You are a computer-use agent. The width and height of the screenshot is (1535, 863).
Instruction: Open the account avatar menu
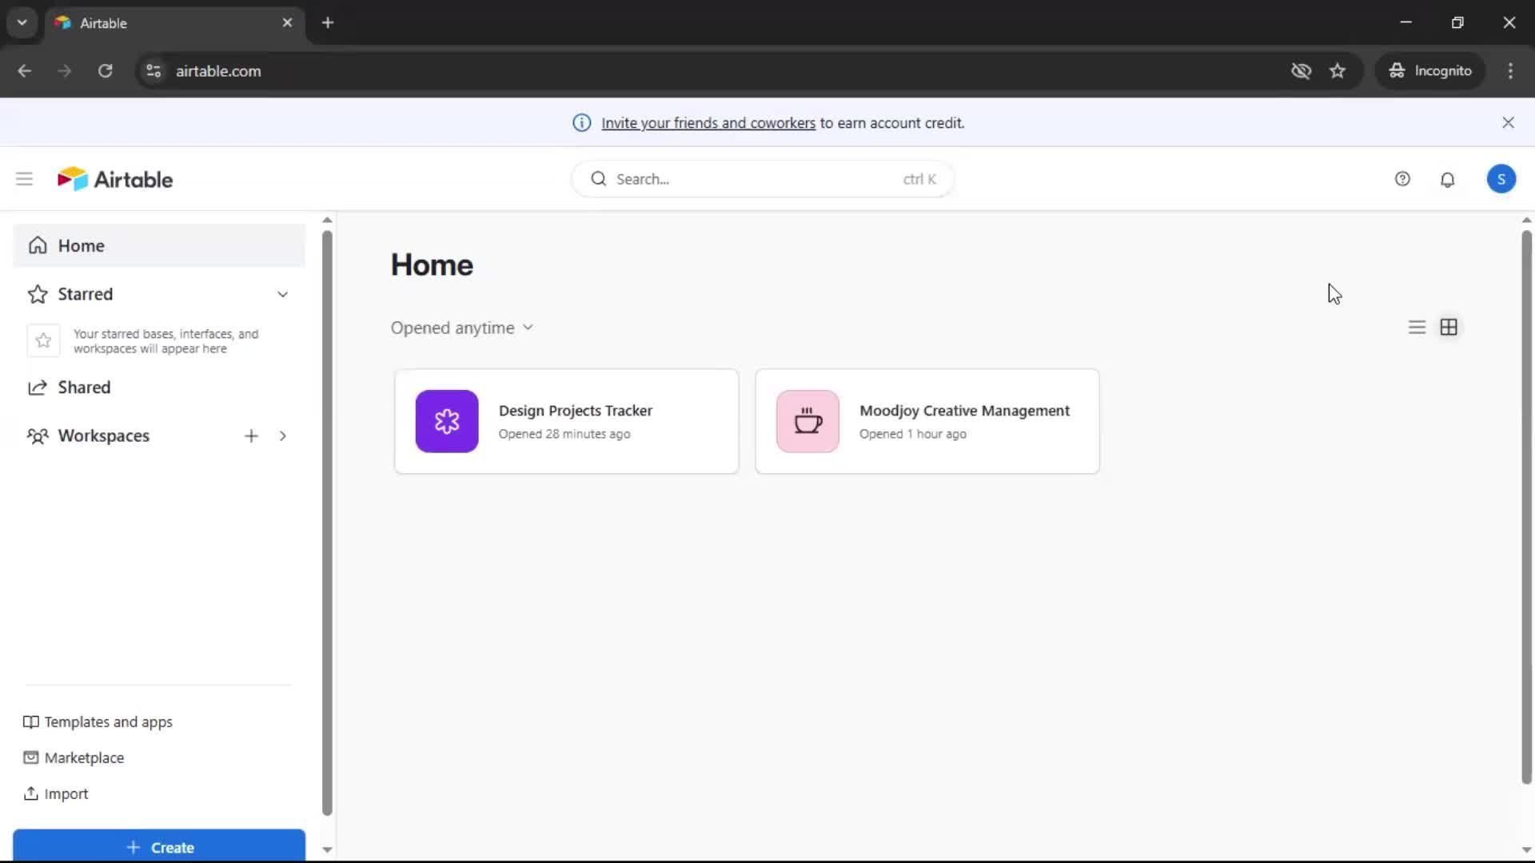coord(1501,179)
